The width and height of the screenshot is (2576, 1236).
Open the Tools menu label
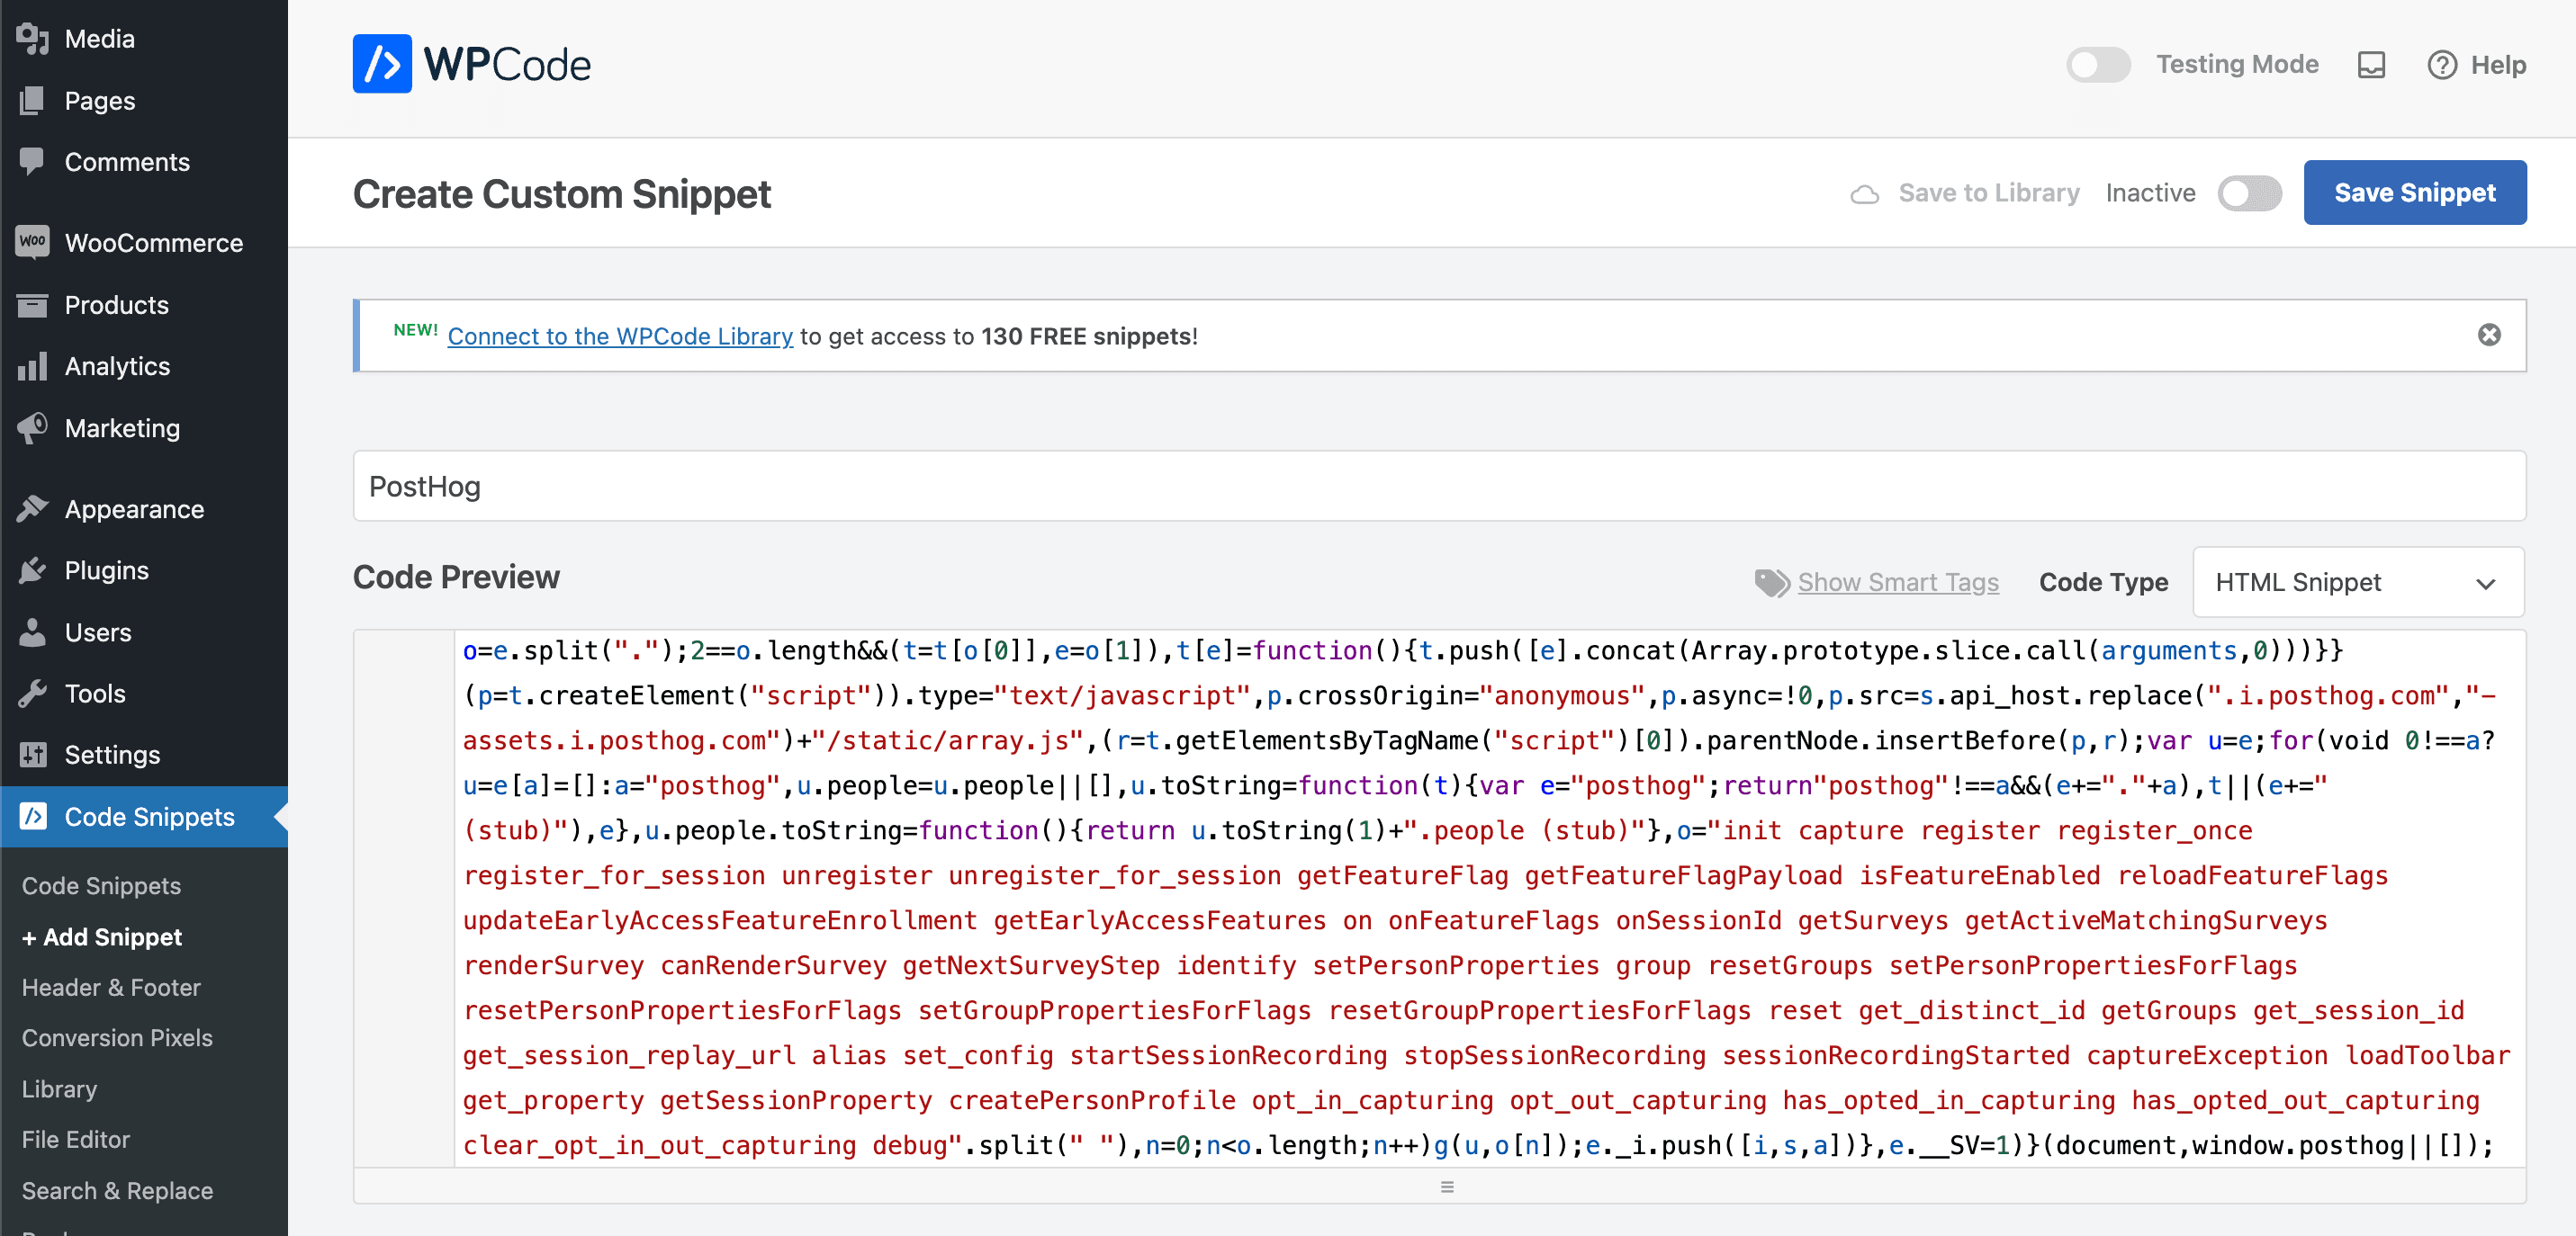point(95,694)
